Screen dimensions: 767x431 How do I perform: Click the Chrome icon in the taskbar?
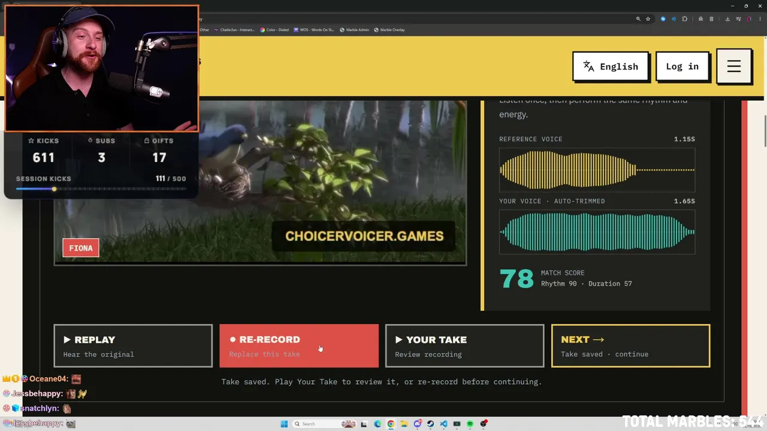(391, 424)
